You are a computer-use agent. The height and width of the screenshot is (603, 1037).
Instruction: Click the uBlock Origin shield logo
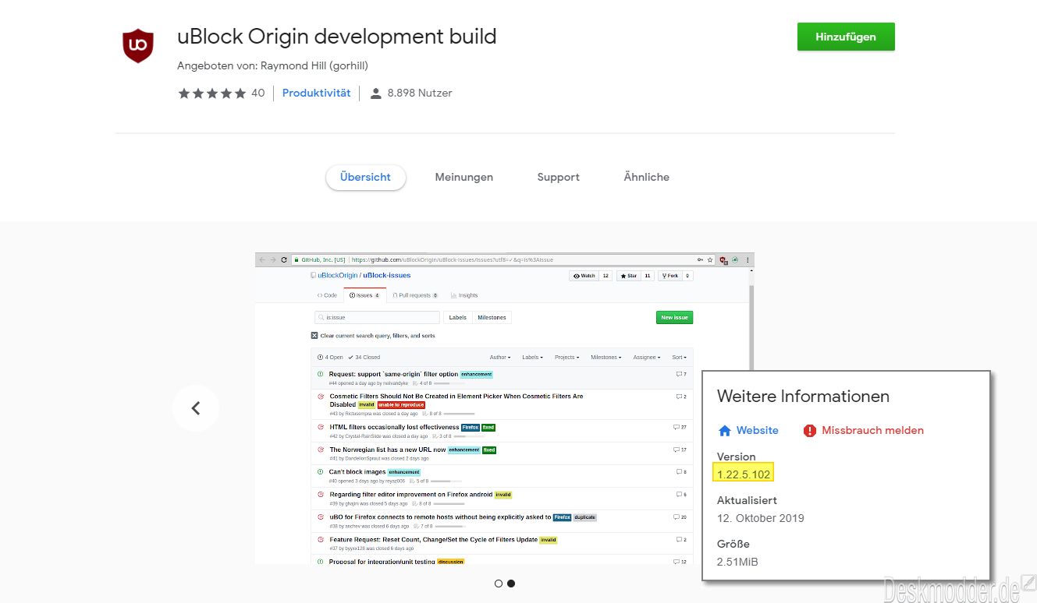pyautogui.click(x=138, y=46)
